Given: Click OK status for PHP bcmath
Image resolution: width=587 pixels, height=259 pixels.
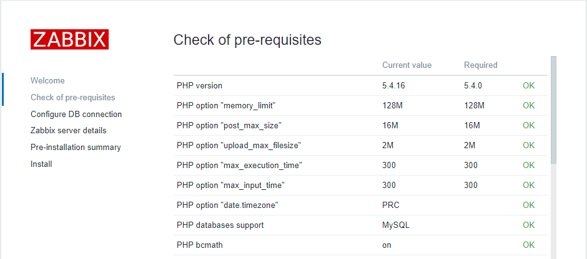Looking at the screenshot, I should [528, 245].
